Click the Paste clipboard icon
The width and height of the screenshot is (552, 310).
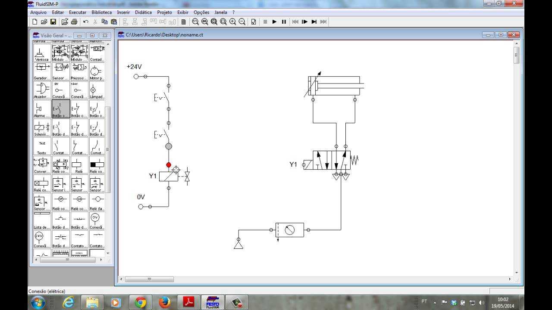click(x=114, y=22)
